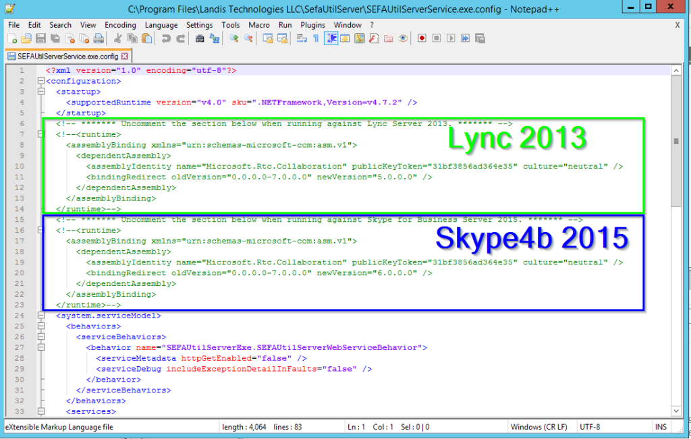Click the Replace toolbar icon
This screenshot has height=439, width=691.
pos(214,38)
